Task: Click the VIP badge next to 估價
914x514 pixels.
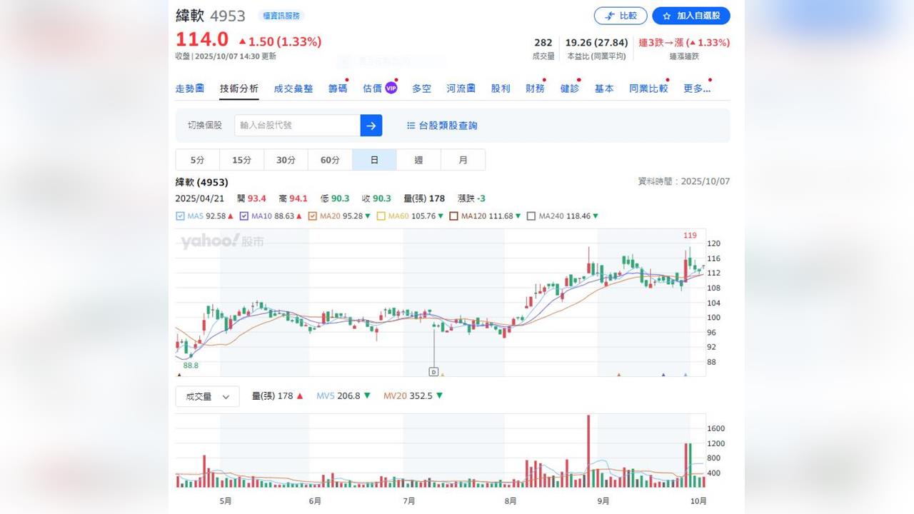Action: pyautogui.click(x=391, y=89)
